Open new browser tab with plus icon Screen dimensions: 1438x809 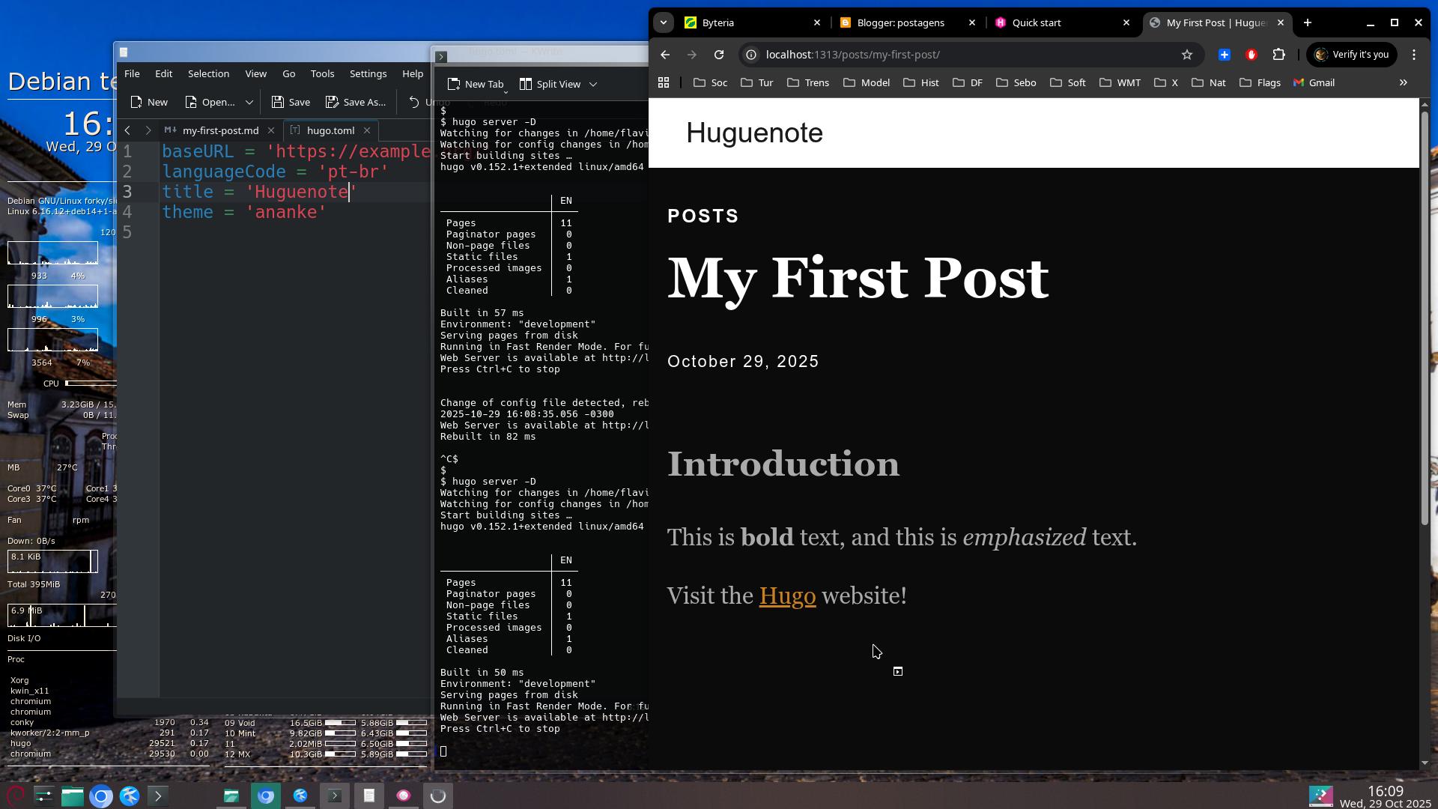coord(1307,22)
